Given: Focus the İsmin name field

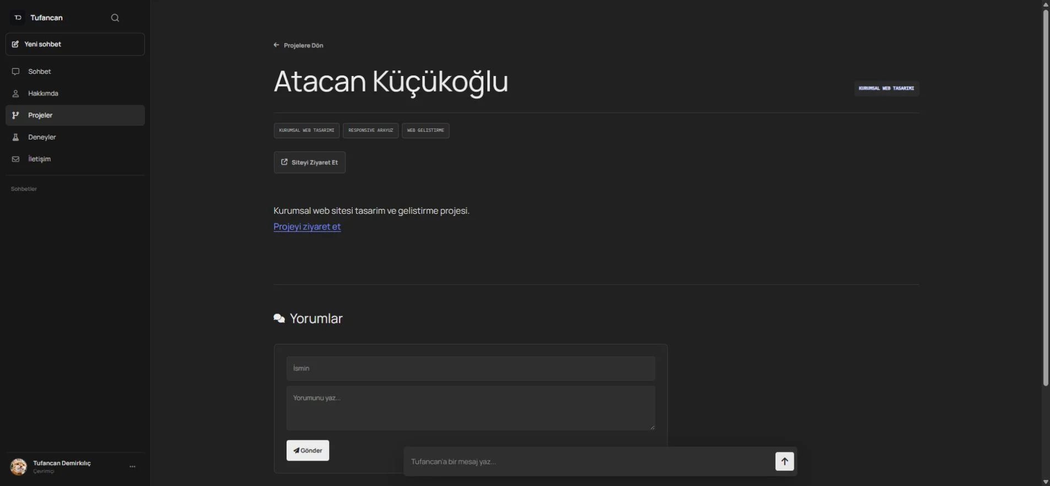Looking at the screenshot, I should 471,369.
